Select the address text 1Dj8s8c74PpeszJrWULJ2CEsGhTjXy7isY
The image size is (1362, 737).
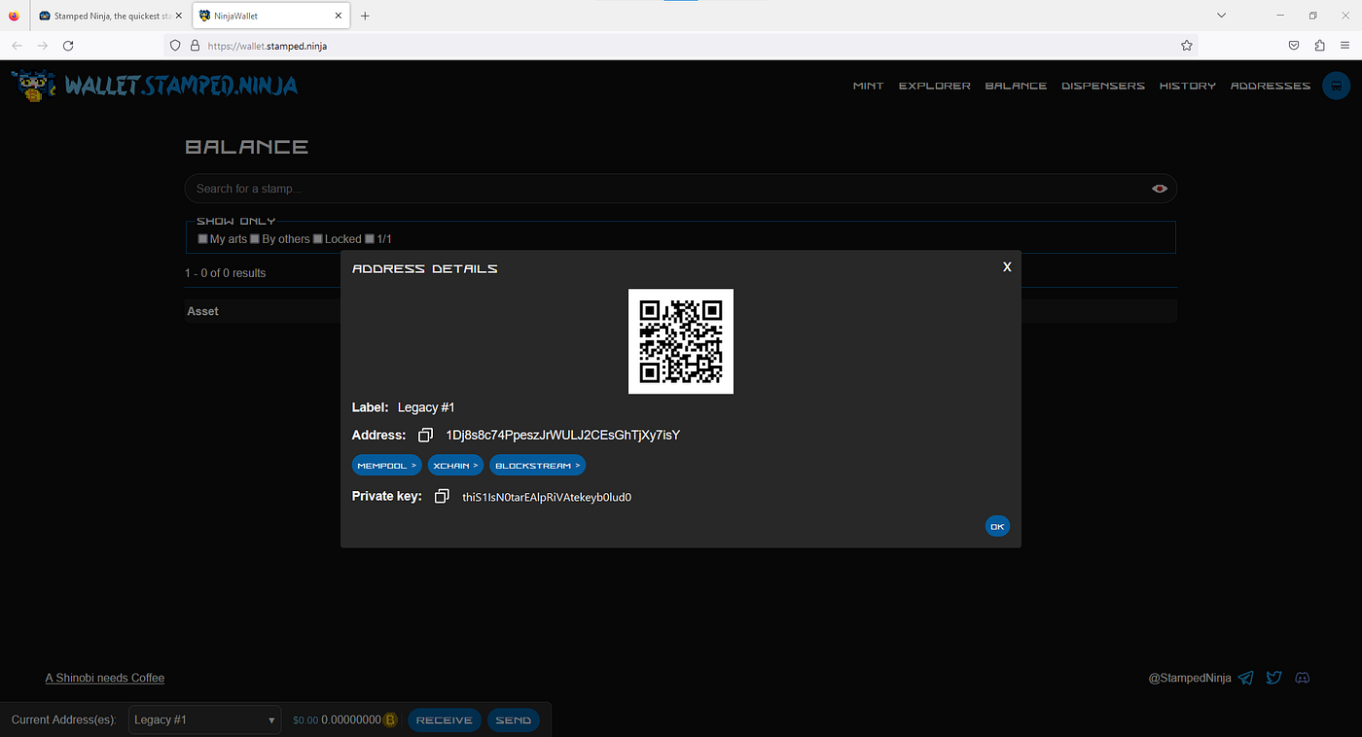click(562, 435)
